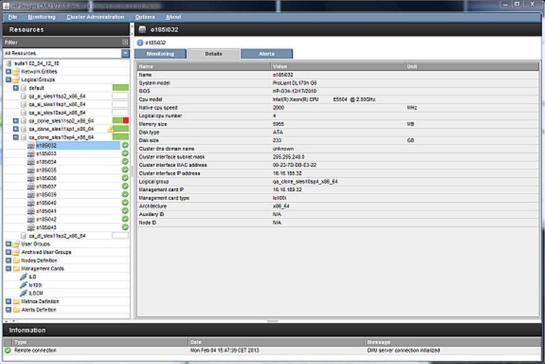The height and width of the screenshot is (364, 545).
Task: Click the 00-23-7D-DB-E3-22 MAC address value
Action: (294, 165)
